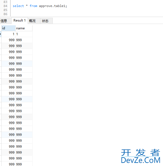The height and width of the screenshot is (166, 163).
Task: Click approve.table1 in the SQL editor
Action: coord(52,6)
